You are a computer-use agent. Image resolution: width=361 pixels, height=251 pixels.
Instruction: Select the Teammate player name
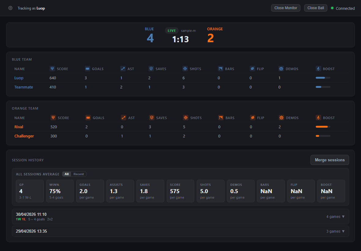[24, 87]
